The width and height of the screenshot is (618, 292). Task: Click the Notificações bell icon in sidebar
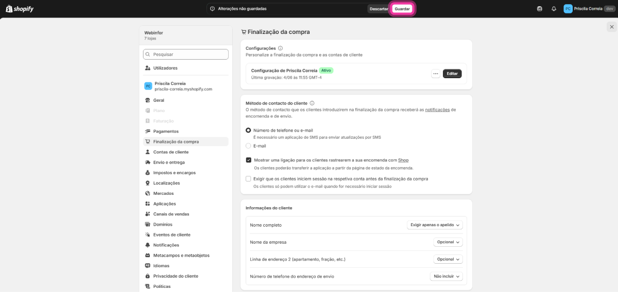coord(148,245)
